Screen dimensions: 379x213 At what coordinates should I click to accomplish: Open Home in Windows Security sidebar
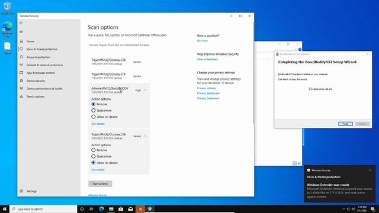(30, 41)
